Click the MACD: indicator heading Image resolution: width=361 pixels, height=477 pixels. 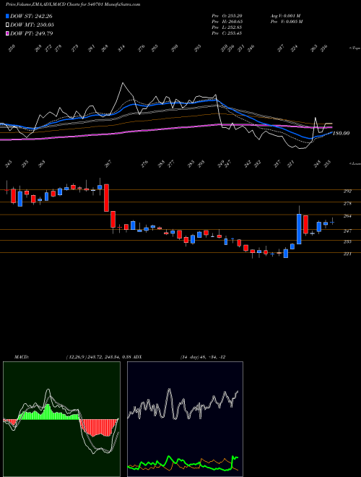coord(21,357)
